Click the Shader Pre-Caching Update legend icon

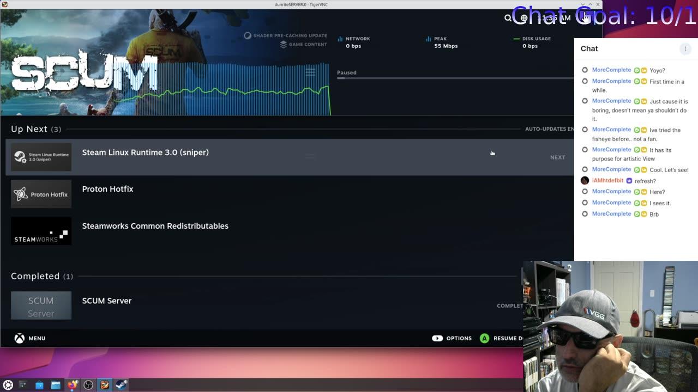coord(248,35)
